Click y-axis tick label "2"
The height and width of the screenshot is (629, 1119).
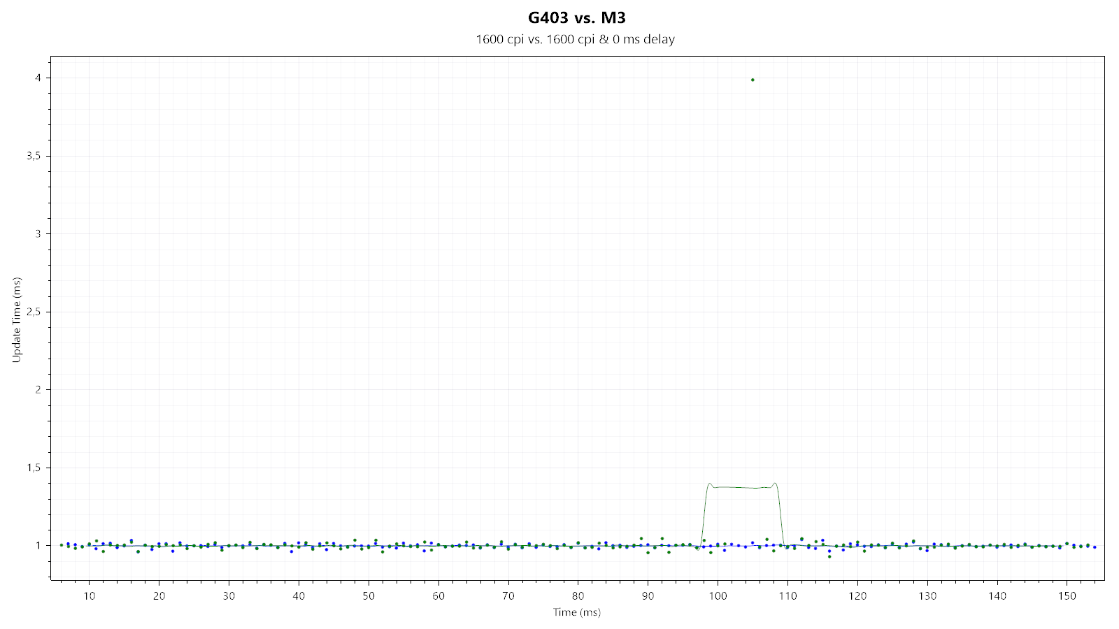coord(38,389)
